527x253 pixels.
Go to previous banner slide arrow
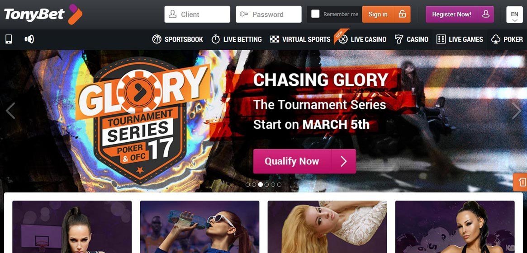pyautogui.click(x=10, y=111)
